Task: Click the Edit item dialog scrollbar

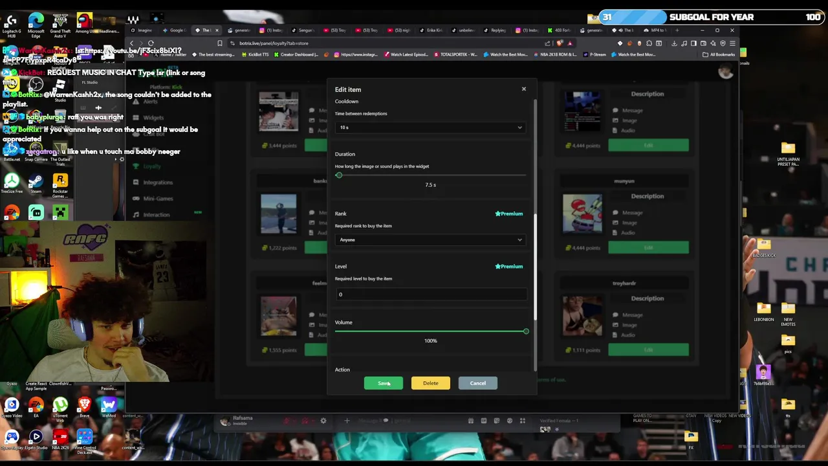Action: (535, 265)
